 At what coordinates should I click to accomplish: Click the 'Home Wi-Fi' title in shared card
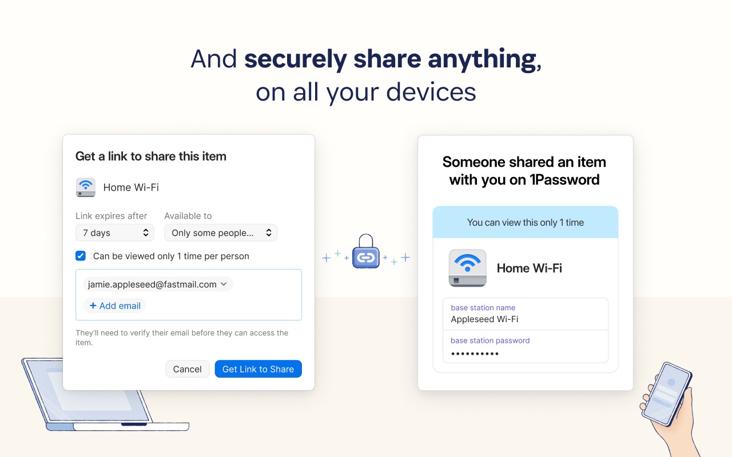tap(529, 268)
